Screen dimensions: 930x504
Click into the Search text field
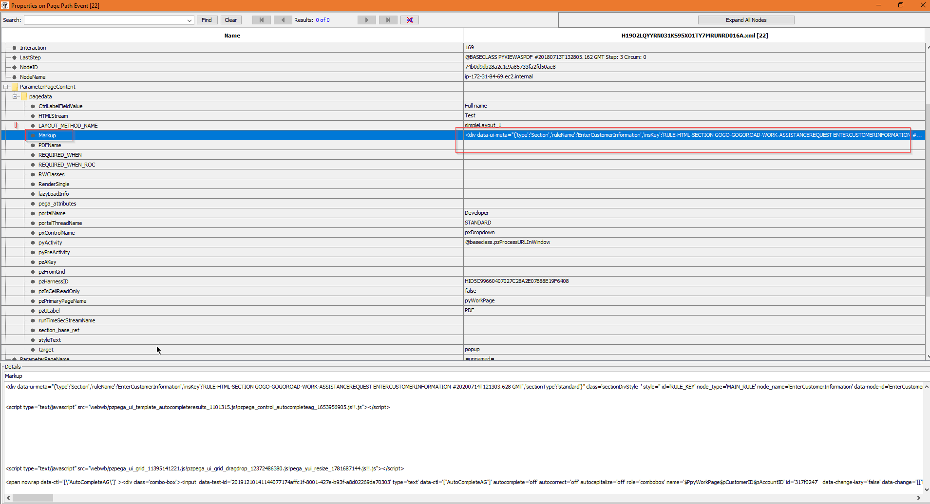click(x=105, y=20)
